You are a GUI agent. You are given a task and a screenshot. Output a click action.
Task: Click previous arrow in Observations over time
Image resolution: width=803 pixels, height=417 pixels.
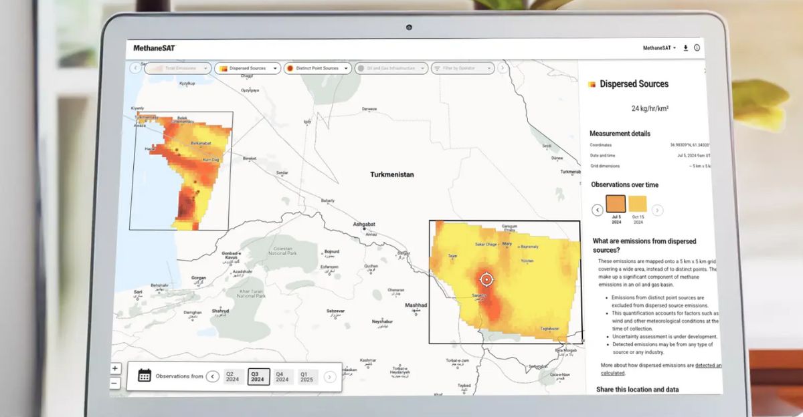coord(598,210)
